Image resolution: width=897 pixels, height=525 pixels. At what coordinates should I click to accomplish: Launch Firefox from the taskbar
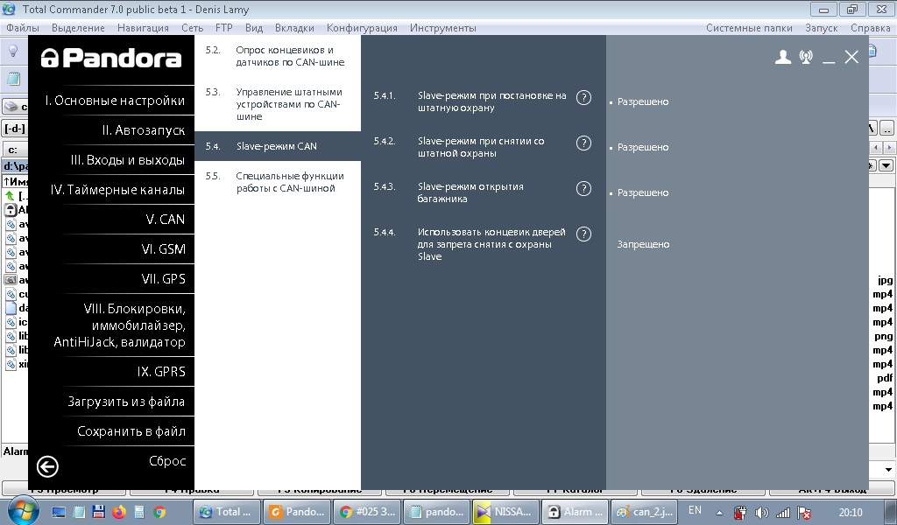coord(119,512)
